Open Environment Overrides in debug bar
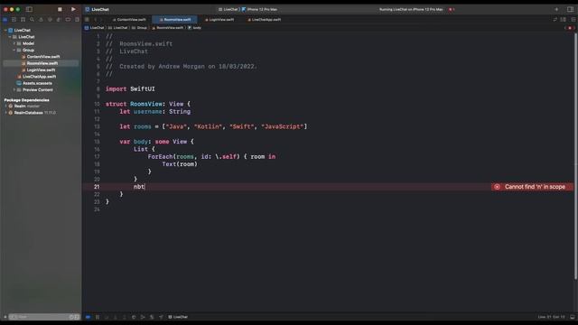Screen dimensions: 578x325 click(152, 317)
